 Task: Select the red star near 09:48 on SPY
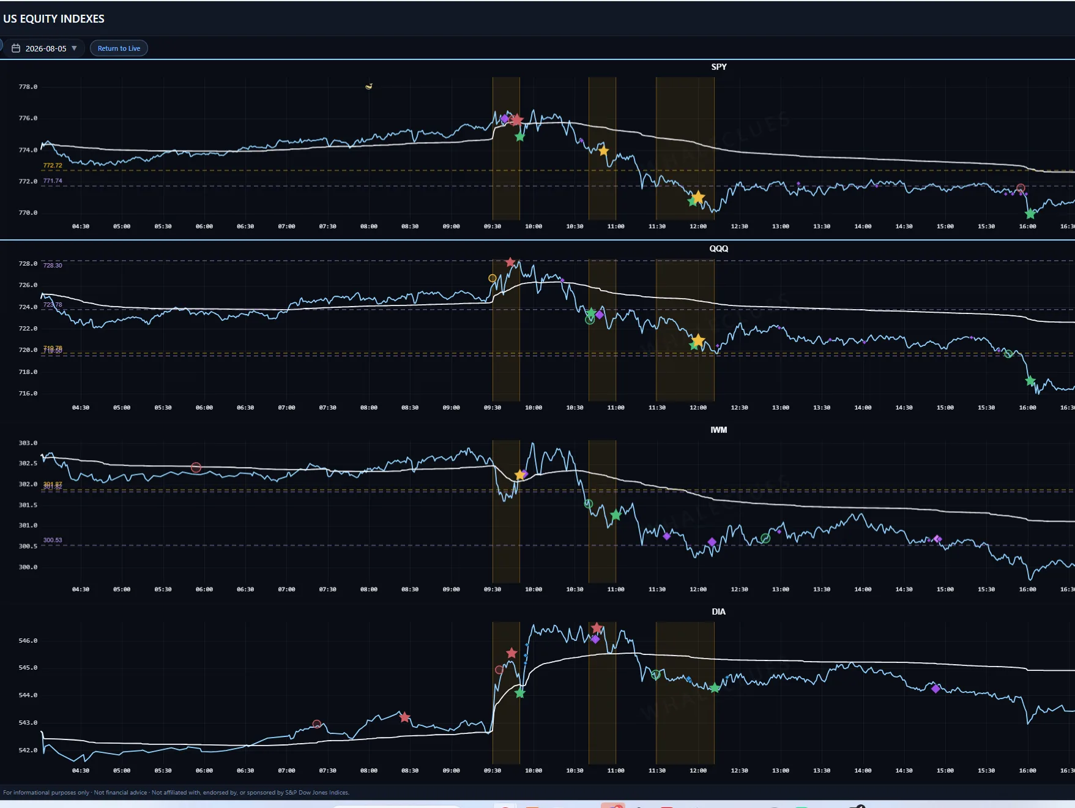[517, 120]
